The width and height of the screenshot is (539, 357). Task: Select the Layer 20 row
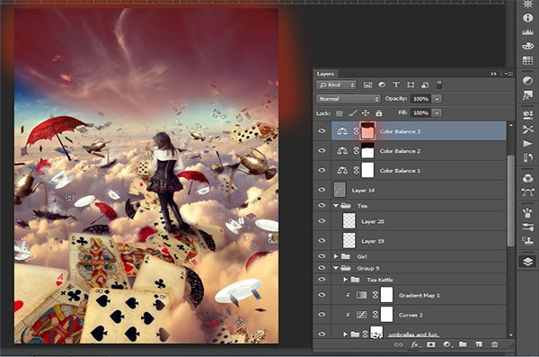coord(419,221)
